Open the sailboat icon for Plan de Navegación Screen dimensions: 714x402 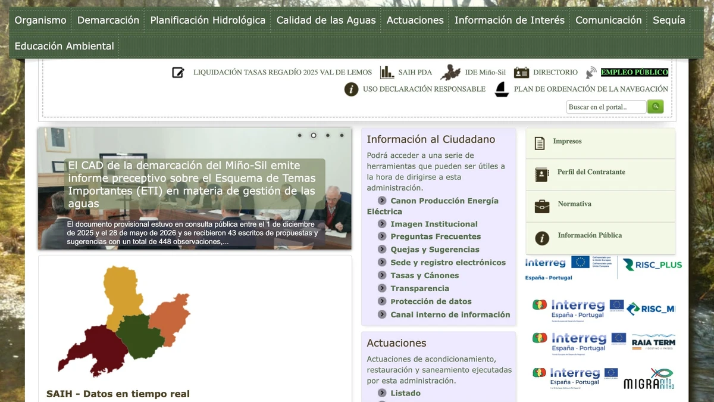pyautogui.click(x=502, y=89)
